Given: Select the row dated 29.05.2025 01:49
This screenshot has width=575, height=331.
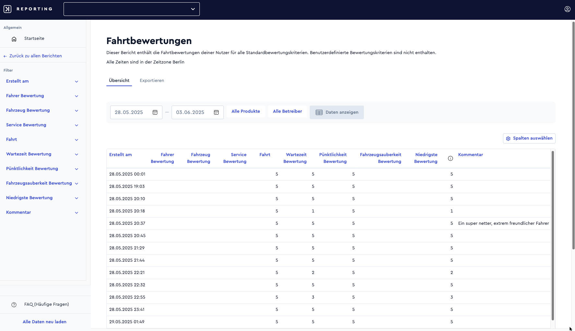Looking at the screenshot, I should (x=329, y=322).
